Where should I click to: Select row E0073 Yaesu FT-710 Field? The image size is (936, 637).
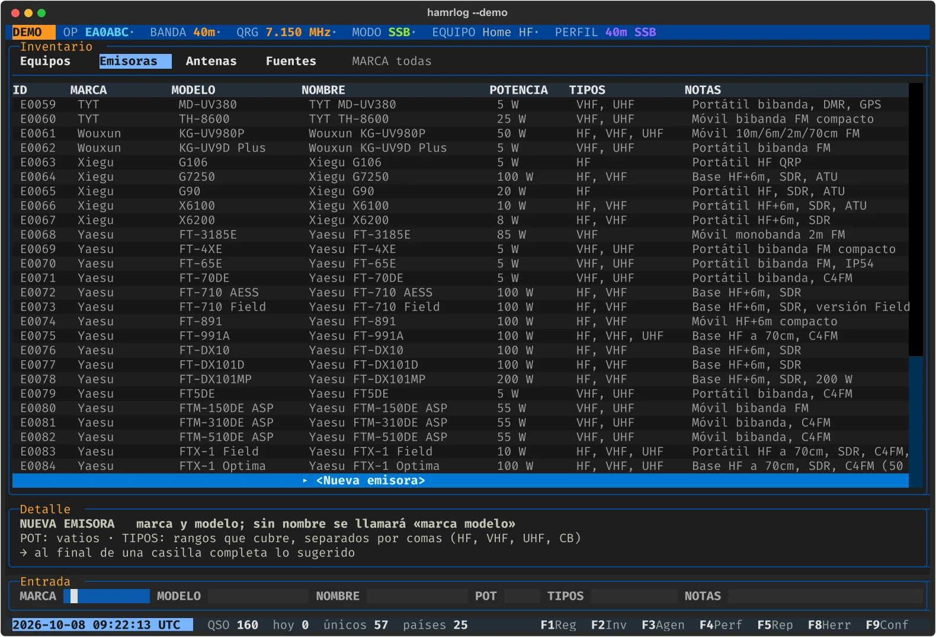(460, 307)
